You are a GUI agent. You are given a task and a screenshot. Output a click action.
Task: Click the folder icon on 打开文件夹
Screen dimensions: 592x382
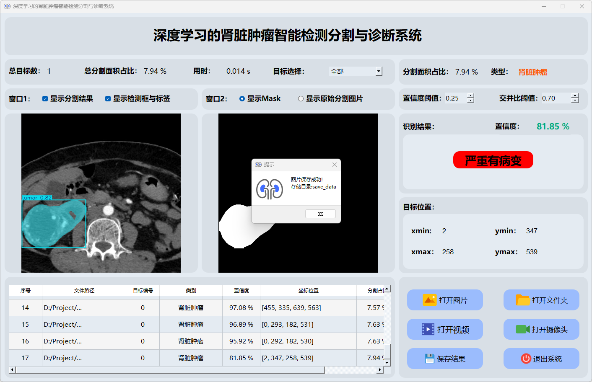(522, 300)
